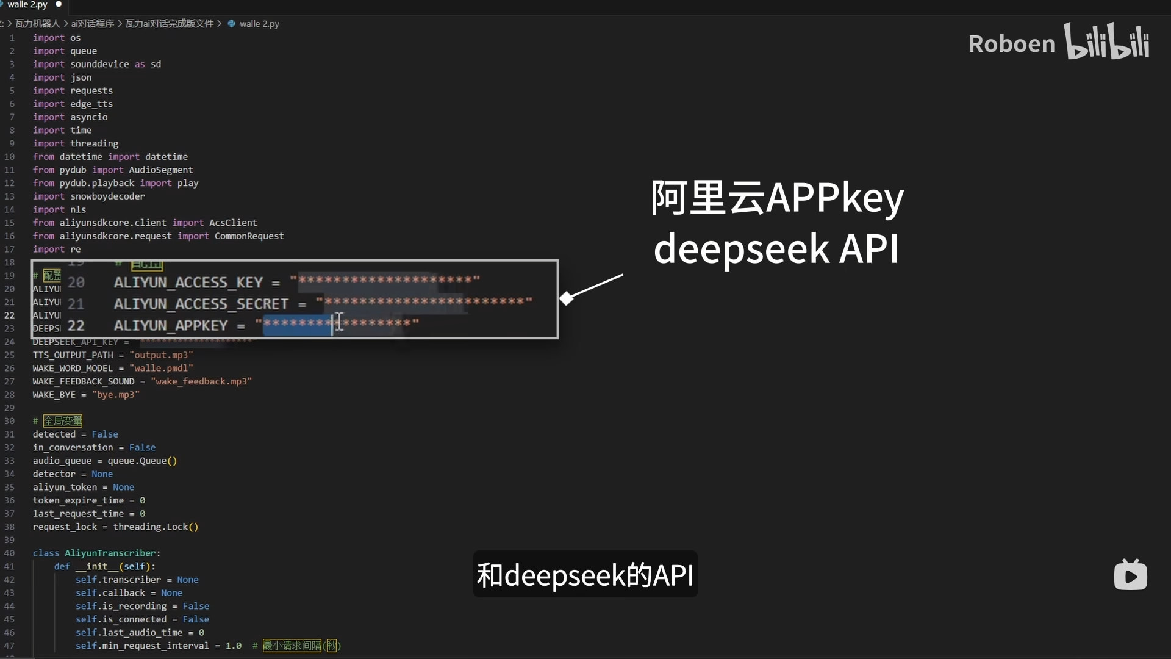Open the 瓦力机器人 breadcrumb folder
1171x659 pixels.
point(37,24)
